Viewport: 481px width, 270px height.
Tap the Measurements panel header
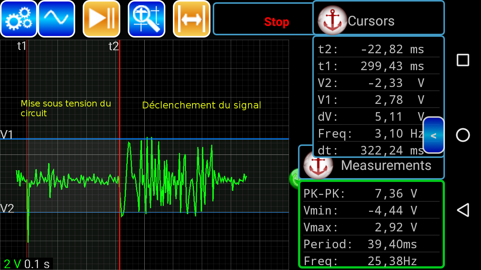pyautogui.click(x=386, y=165)
